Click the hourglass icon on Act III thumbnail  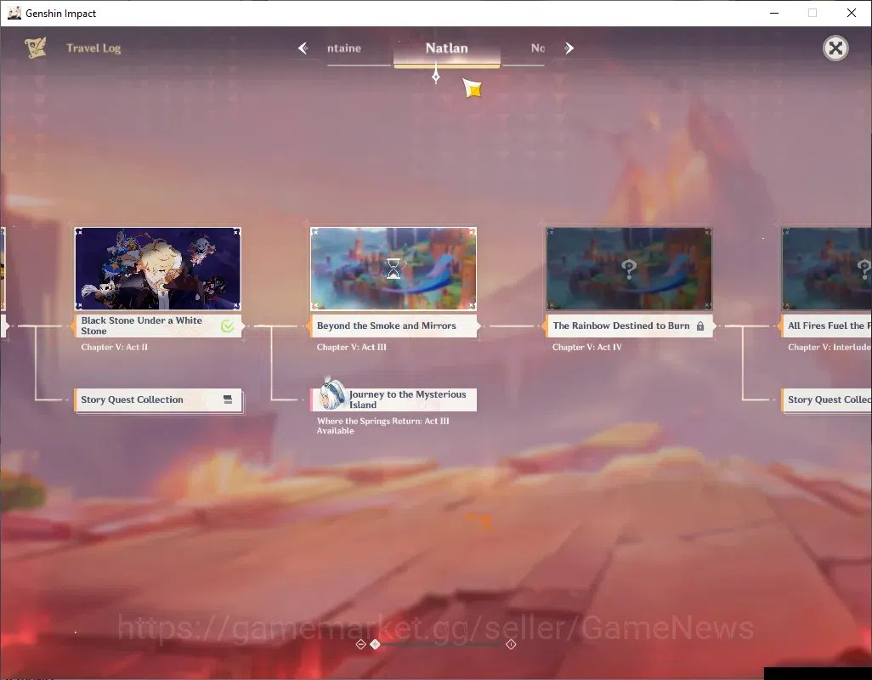(394, 269)
